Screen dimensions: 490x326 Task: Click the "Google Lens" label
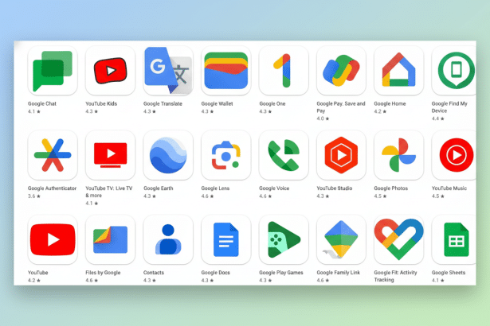[215, 188]
